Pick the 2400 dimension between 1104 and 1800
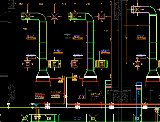This screenshot has height=122, width=160. [x=41, y=4]
